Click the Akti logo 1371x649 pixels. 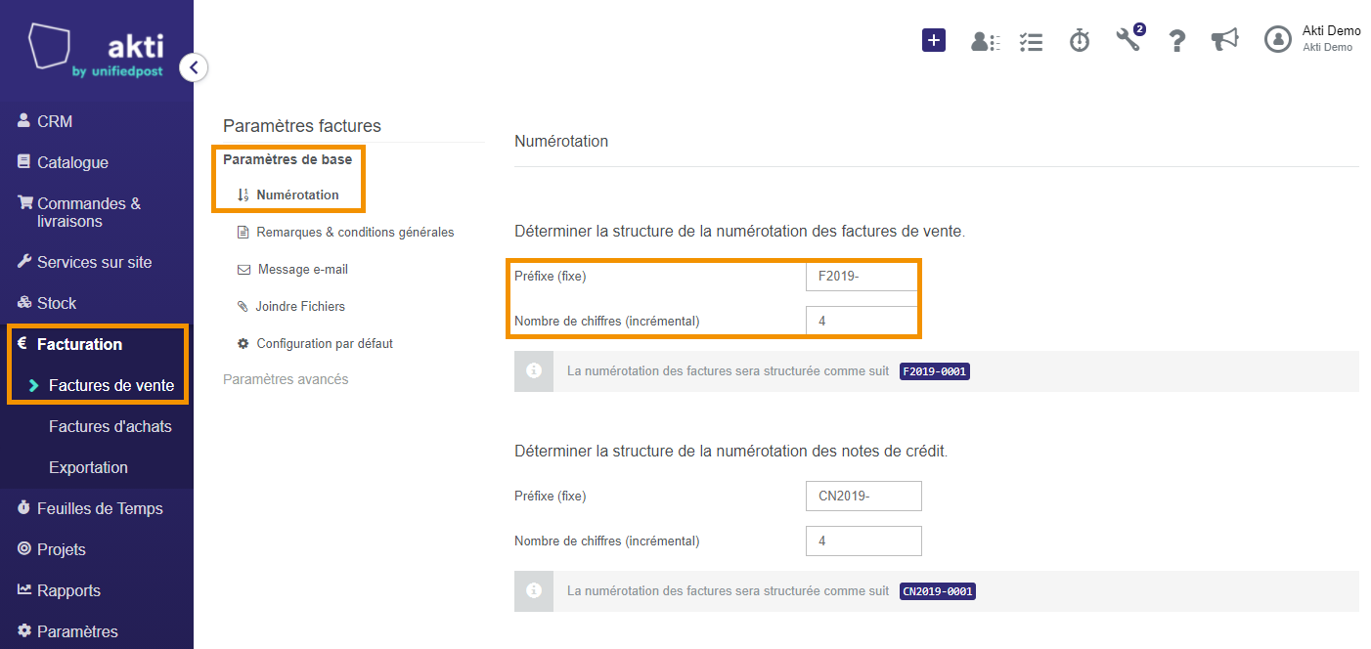click(96, 51)
